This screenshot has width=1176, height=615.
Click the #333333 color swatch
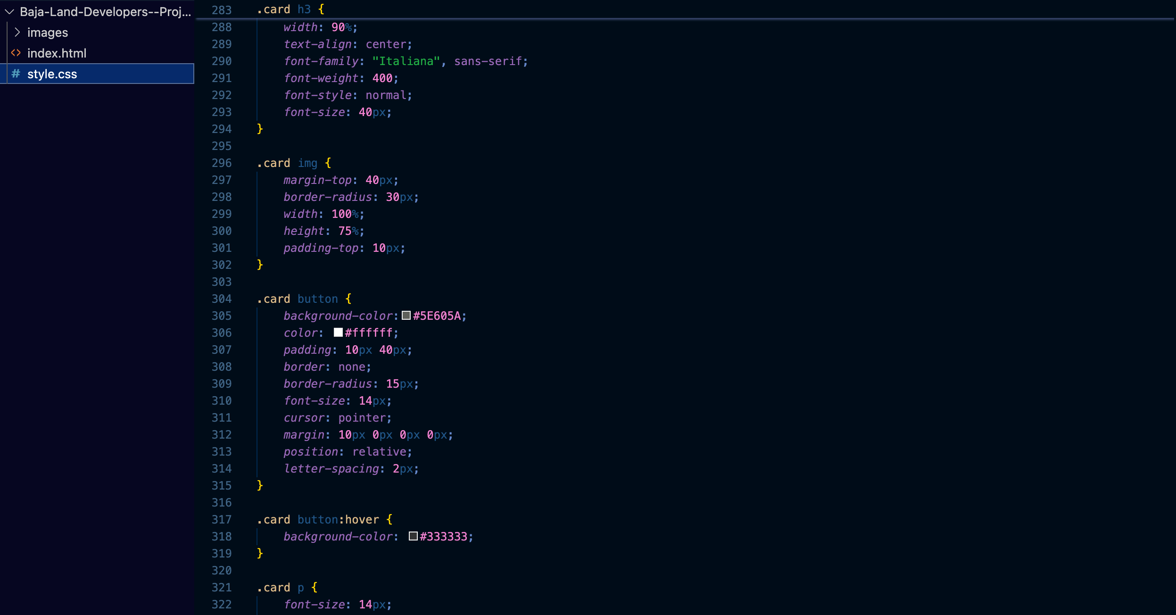(413, 536)
